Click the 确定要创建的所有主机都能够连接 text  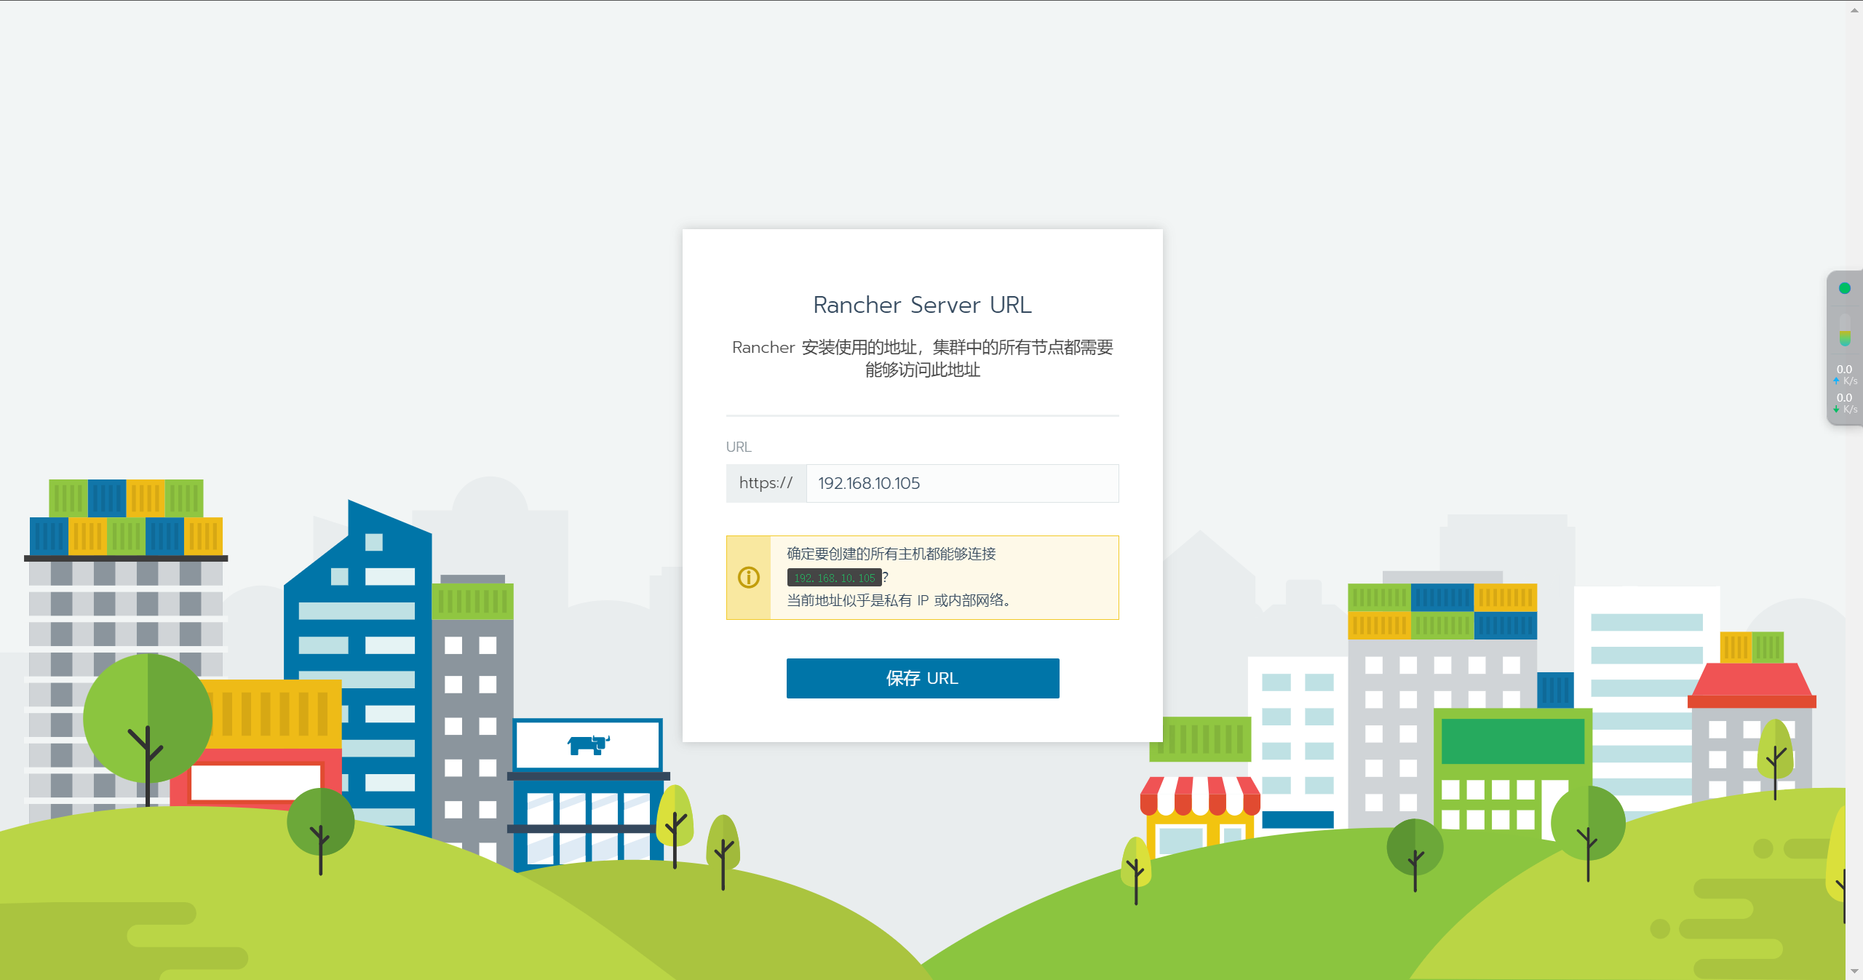click(x=891, y=554)
